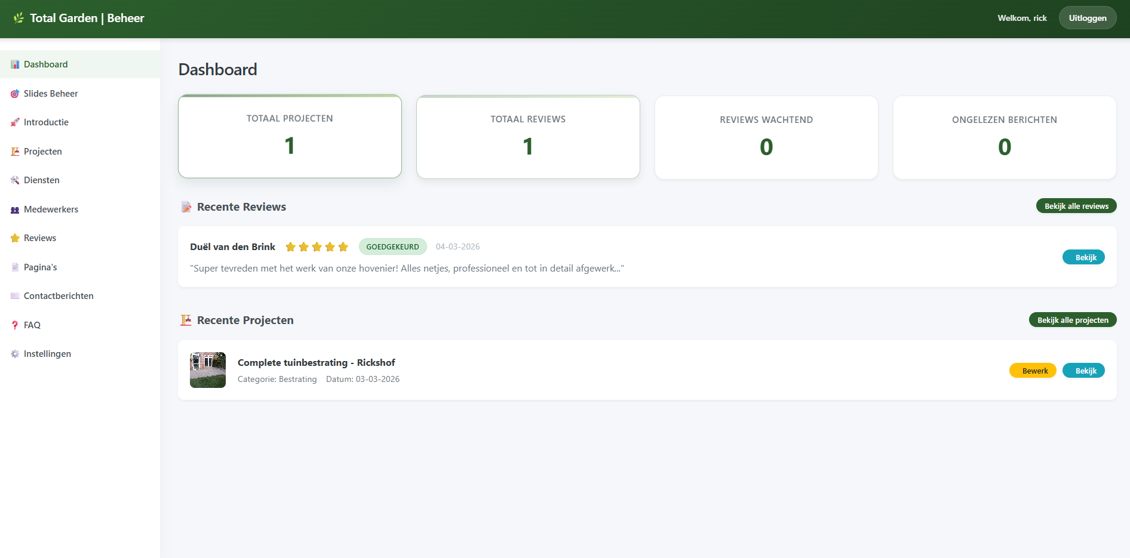The width and height of the screenshot is (1130, 558).
Task: Click the Uitloggen button
Action: (1088, 18)
